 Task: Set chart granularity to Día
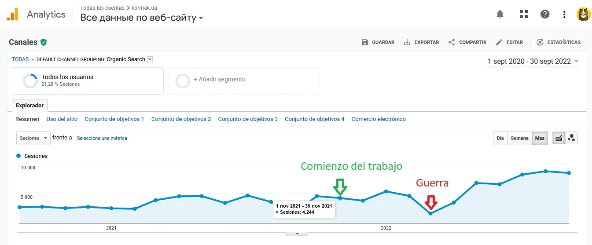(x=500, y=138)
